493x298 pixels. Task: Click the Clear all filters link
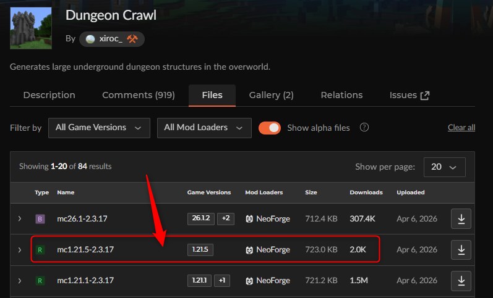461,127
